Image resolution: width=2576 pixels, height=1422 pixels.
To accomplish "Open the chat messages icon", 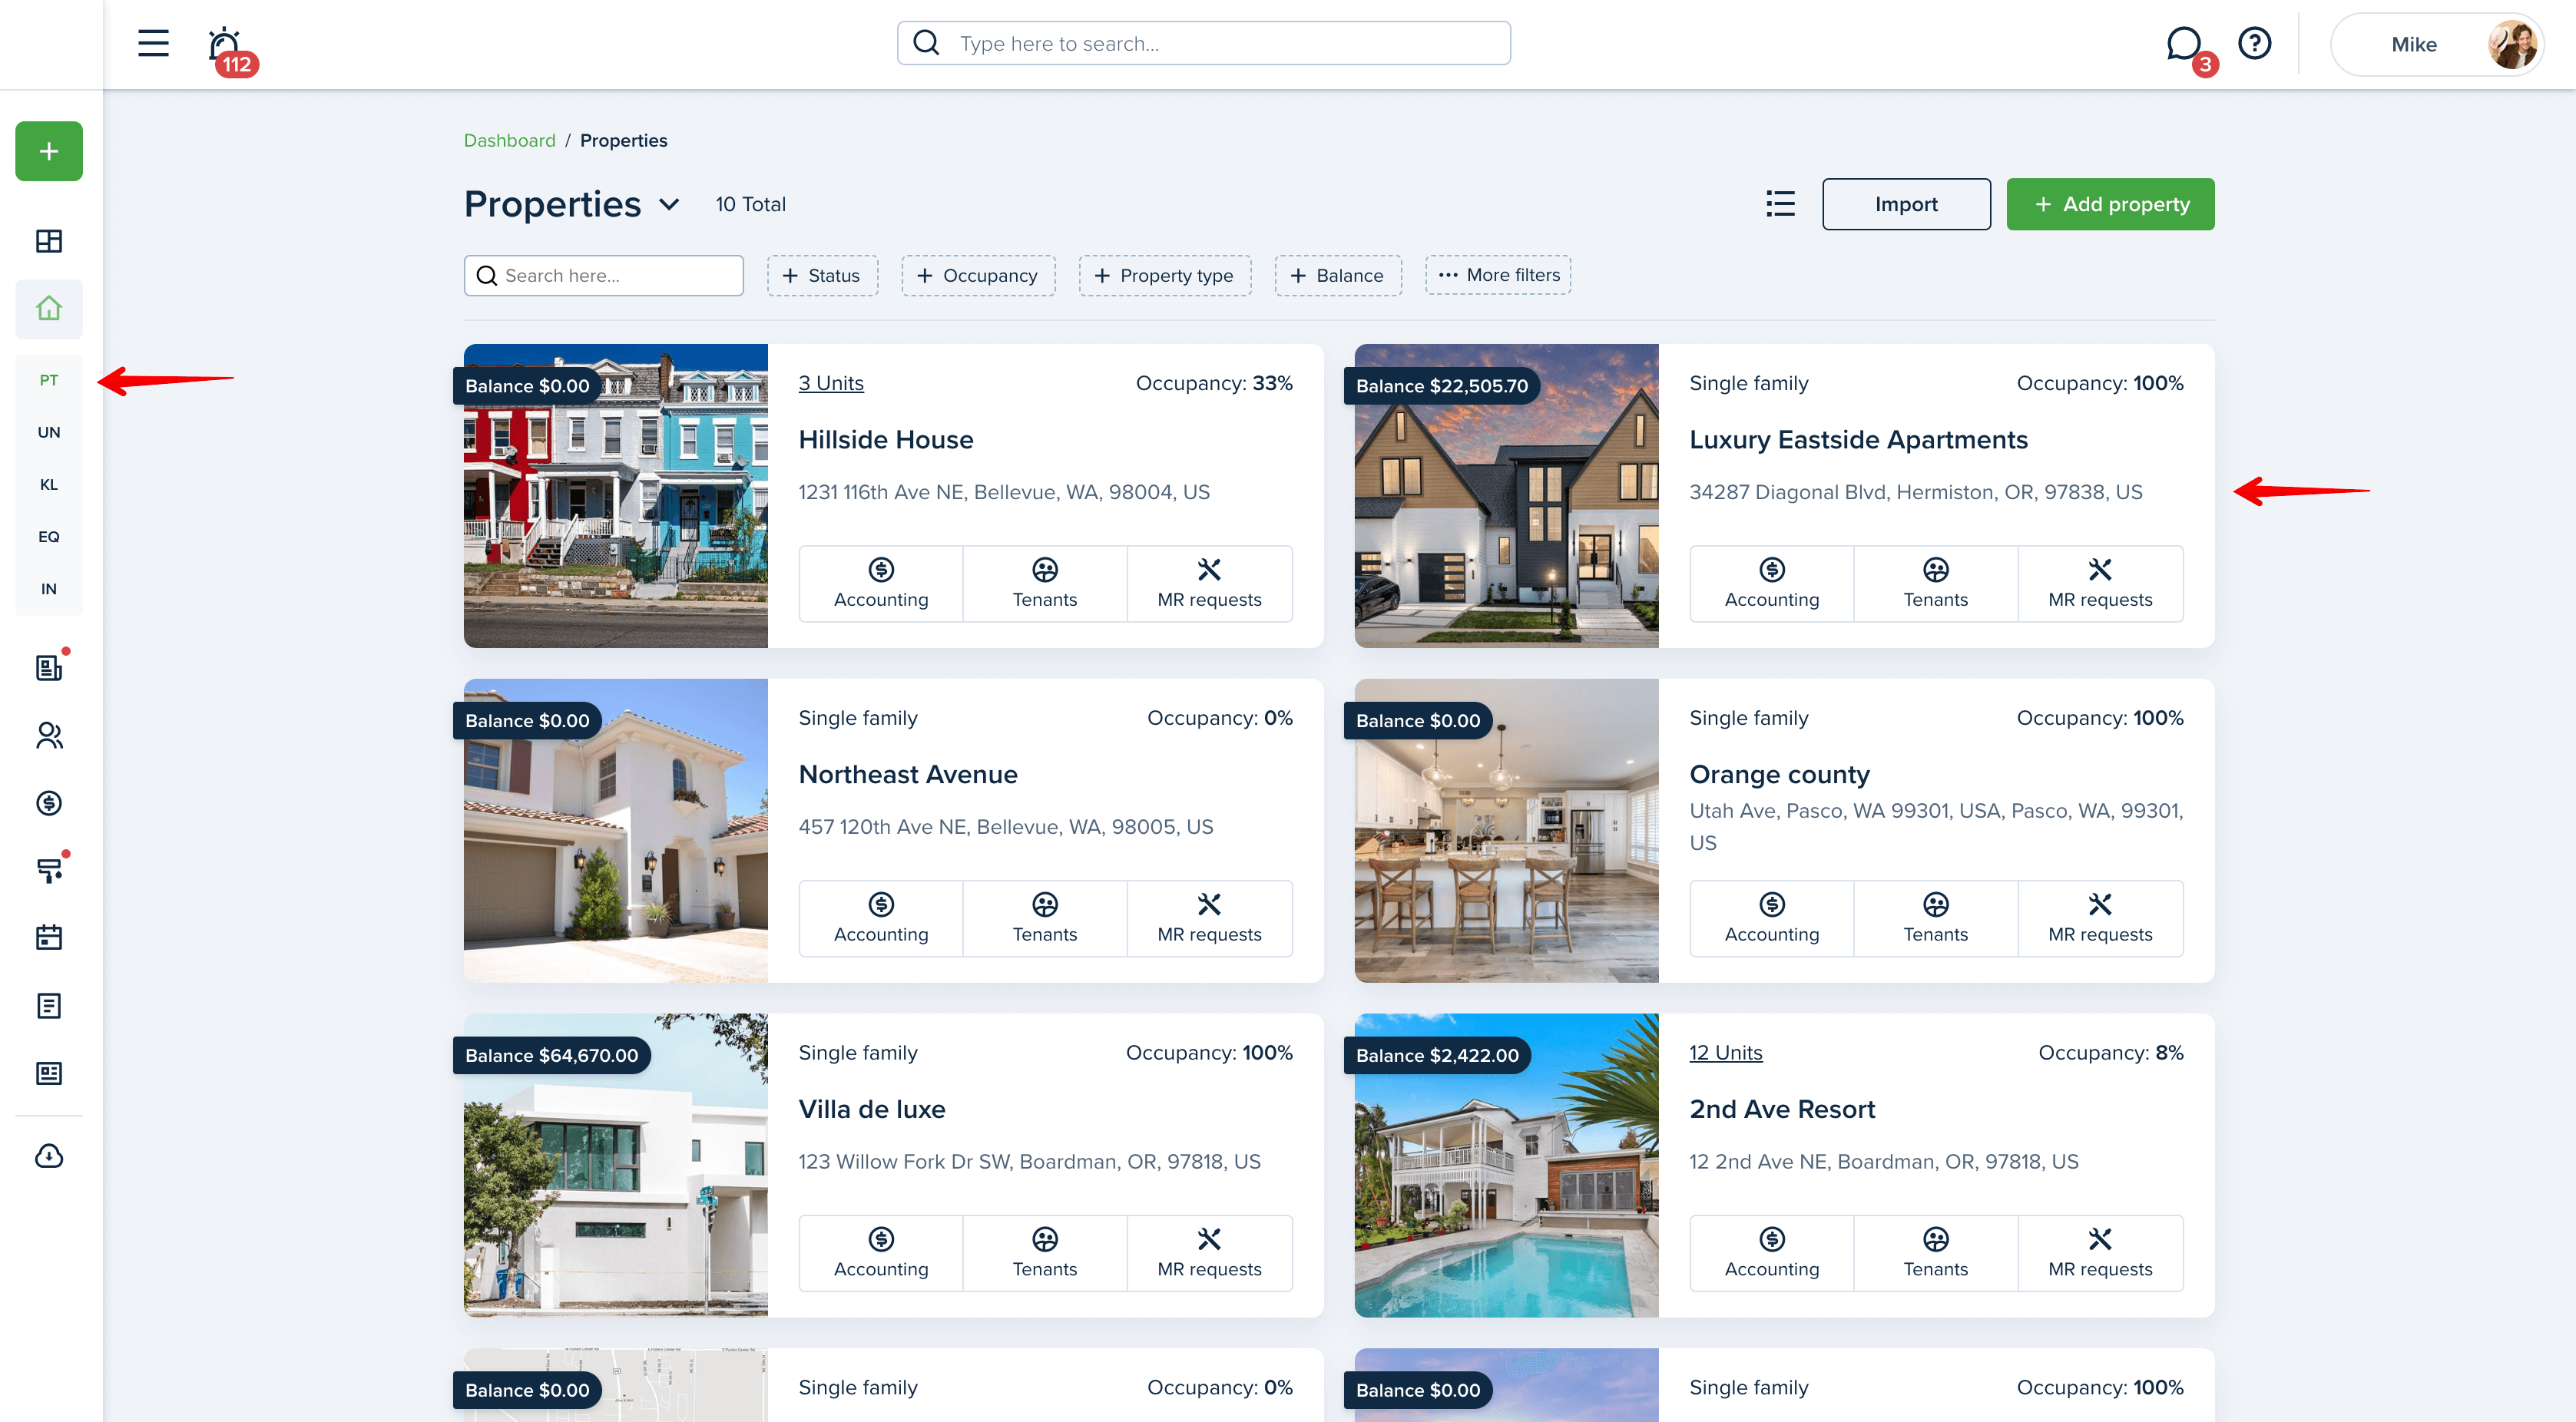I will (2184, 45).
